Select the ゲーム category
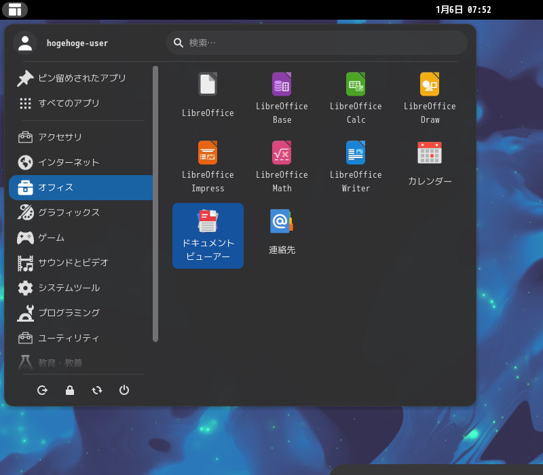The image size is (543, 475). pyautogui.click(x=81, y=237)
